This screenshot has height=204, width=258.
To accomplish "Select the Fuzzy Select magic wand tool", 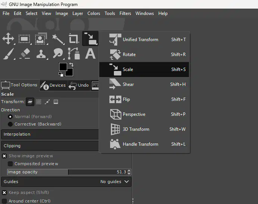I will tap(58, 39).
